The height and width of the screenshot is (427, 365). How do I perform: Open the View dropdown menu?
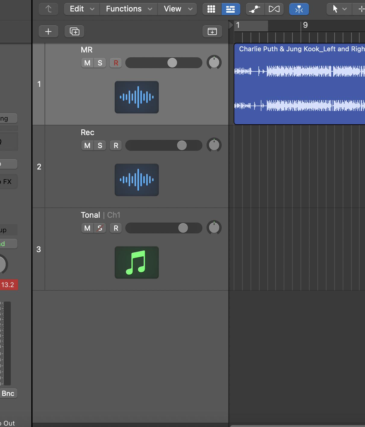pos(177,9)
